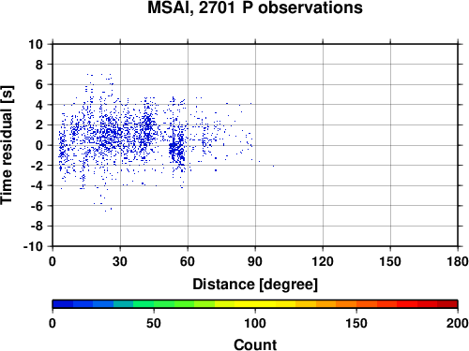
Task: Click the dense blue data cluster near 55 degrees
Action: tap(177, 150)
